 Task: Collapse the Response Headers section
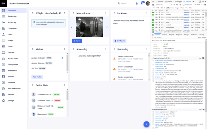click(x=153, y=58)
